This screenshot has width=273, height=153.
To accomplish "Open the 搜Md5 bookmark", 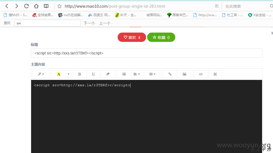I will point(16,15).
